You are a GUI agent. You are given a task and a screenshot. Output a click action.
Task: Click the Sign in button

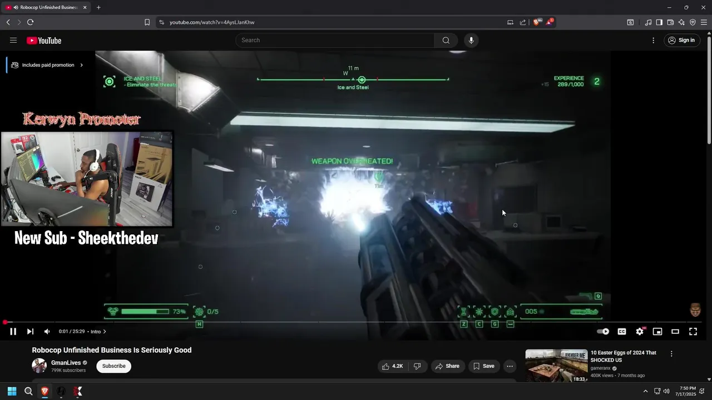tap(682, 40)
